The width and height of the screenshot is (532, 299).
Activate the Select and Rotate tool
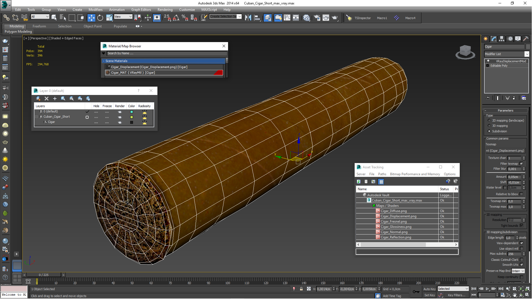[100, 18]
